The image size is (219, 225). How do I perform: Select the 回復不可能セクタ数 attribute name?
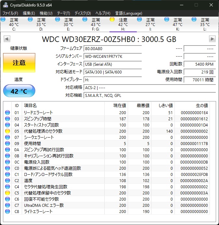pyautogui.click(x=41, y=199)
